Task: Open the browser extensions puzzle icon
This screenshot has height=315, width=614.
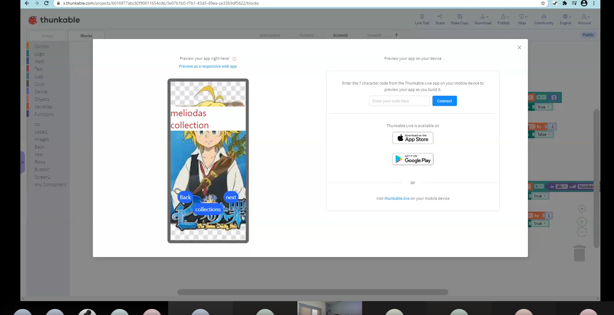Action: click(x=565, y=3)
